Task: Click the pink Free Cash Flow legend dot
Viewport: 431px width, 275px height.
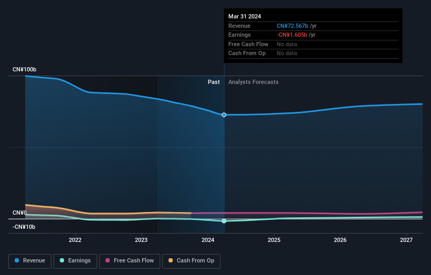Action: tap(108, 260)
